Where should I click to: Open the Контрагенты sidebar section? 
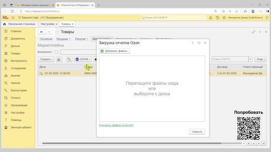(19, 61)
